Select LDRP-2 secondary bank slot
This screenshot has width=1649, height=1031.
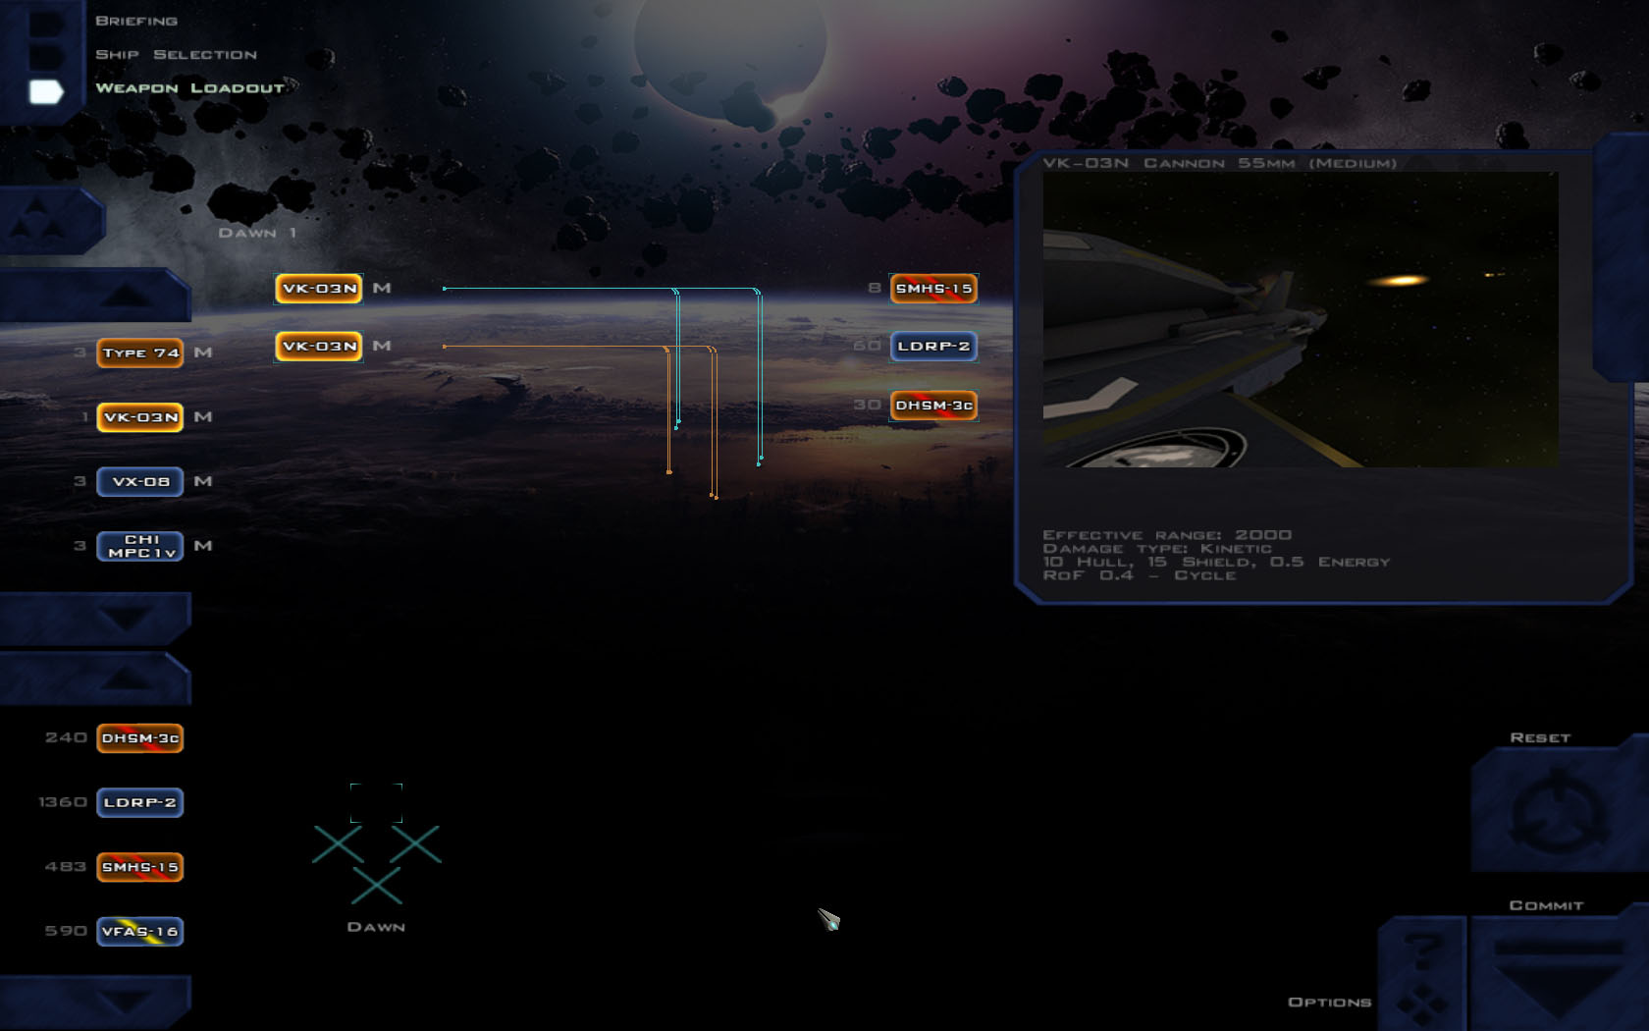click(933, 346)
